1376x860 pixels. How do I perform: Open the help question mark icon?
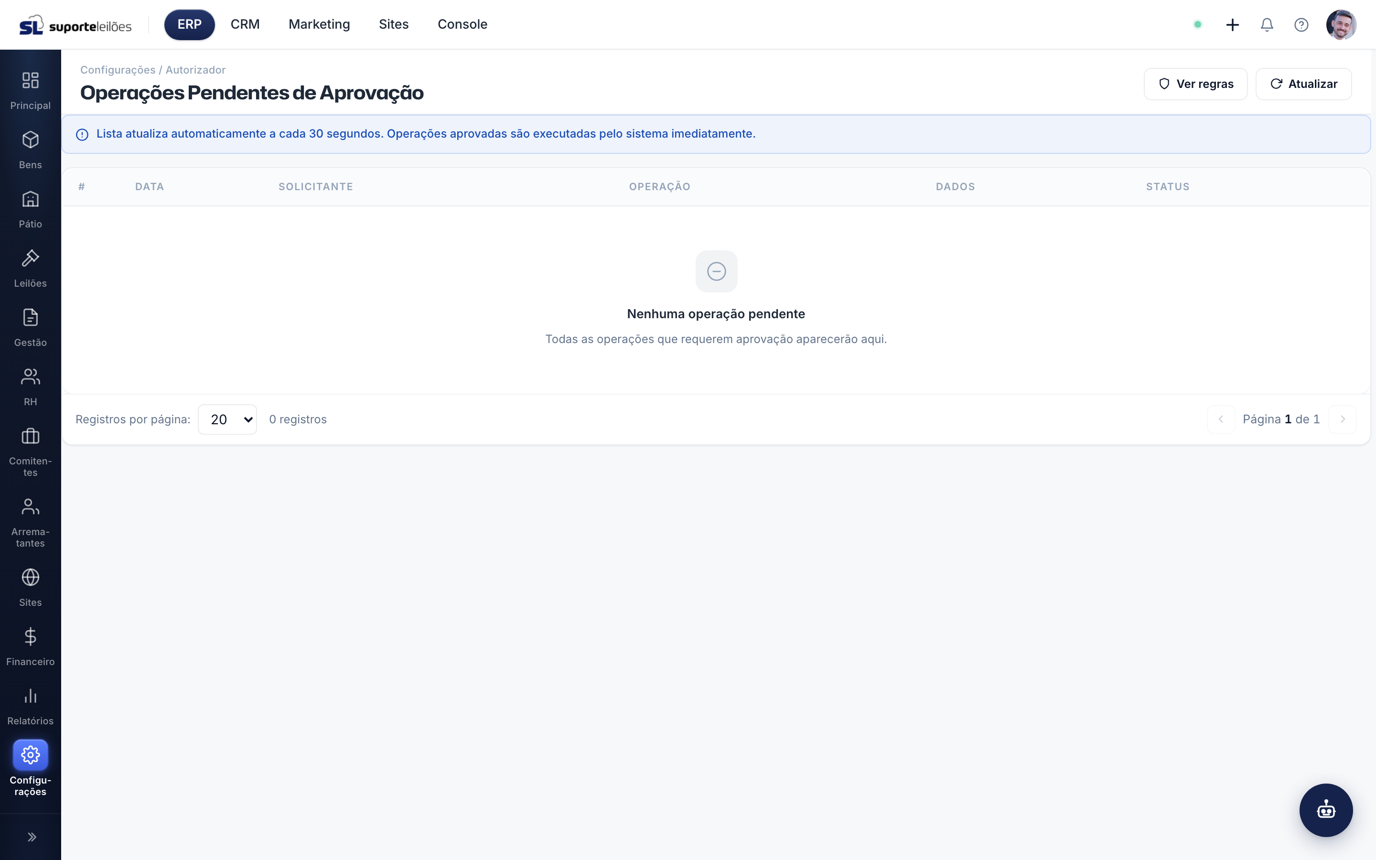[1301, 24]
